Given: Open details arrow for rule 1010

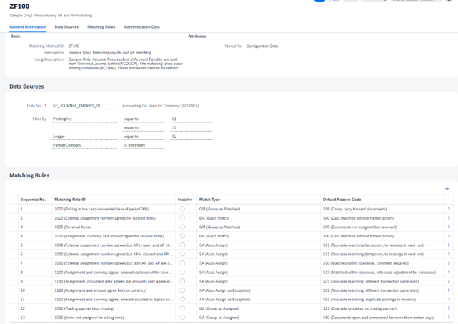Looking at the screenshot, I should click(449, 218).
